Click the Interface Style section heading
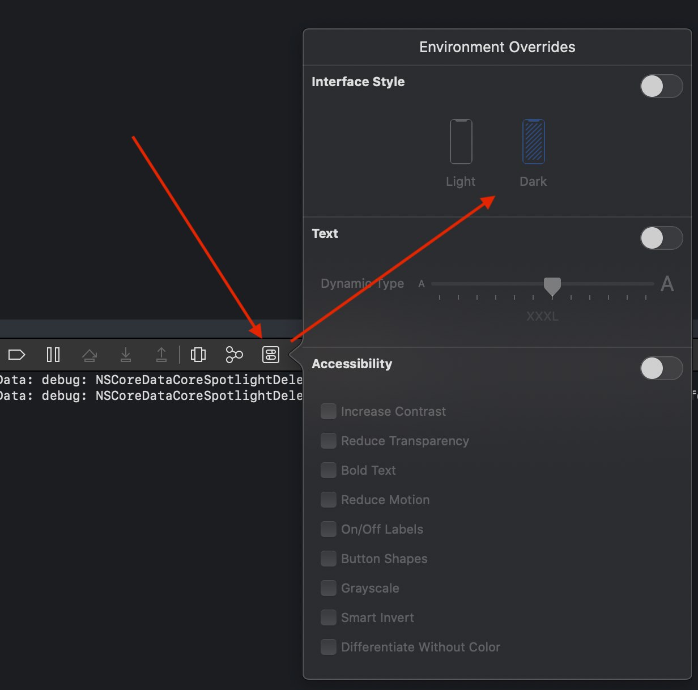Viewport: 698px width, 690px height. [x=358, y=82]
